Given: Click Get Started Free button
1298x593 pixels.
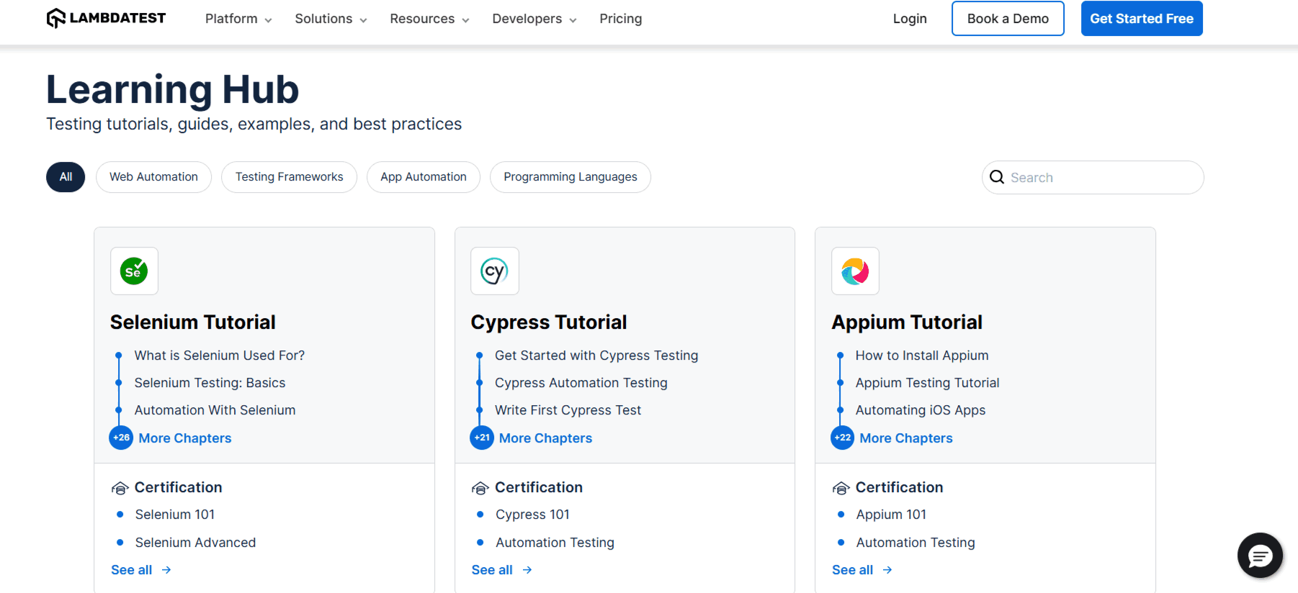Looking at the screenshot, I should [1142, 19].
